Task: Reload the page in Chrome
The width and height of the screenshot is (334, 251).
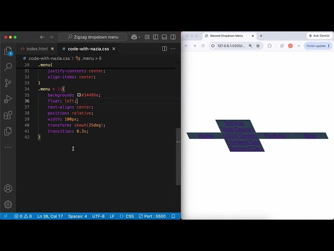Action: [203, 46]
